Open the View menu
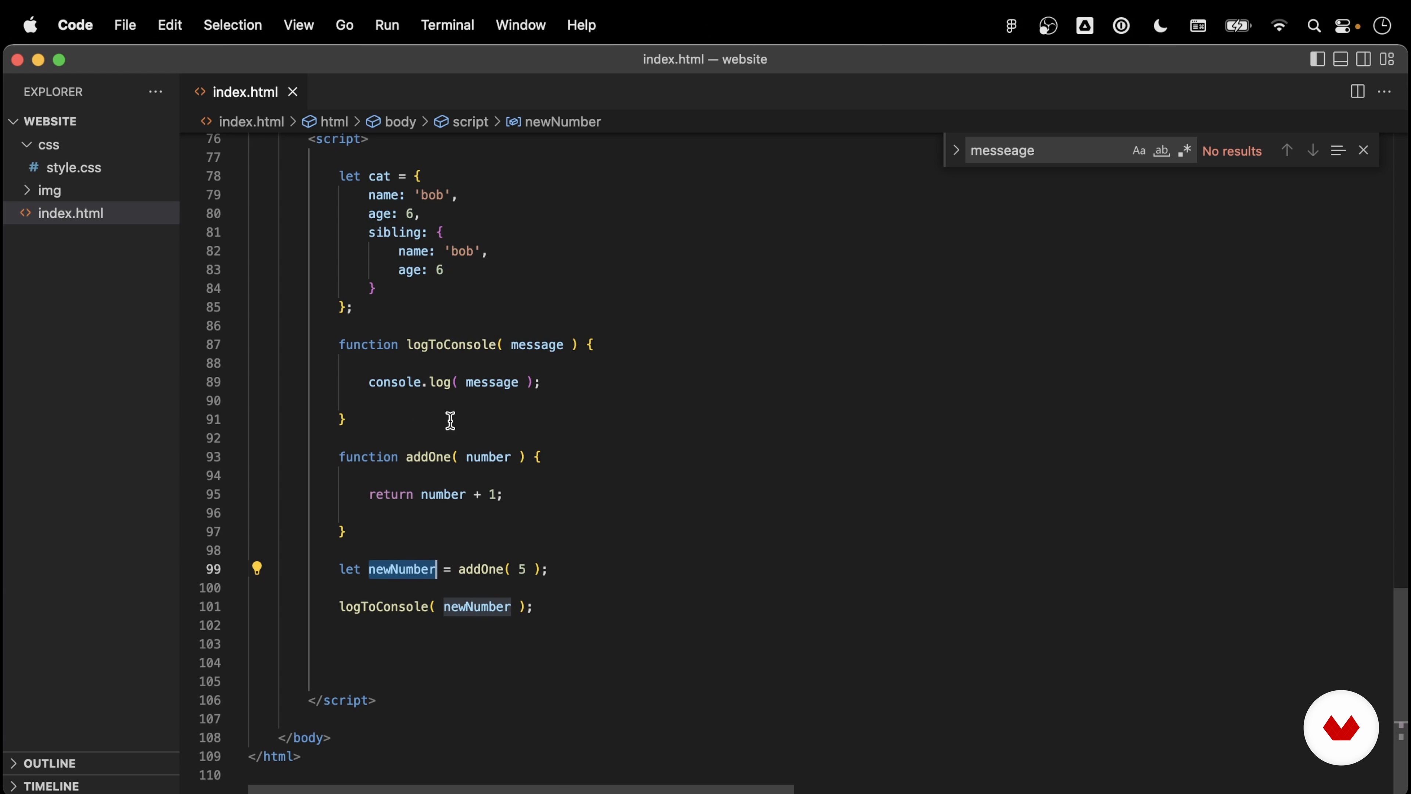Viewport: 1411px width, 794px height. click(298, 25)
